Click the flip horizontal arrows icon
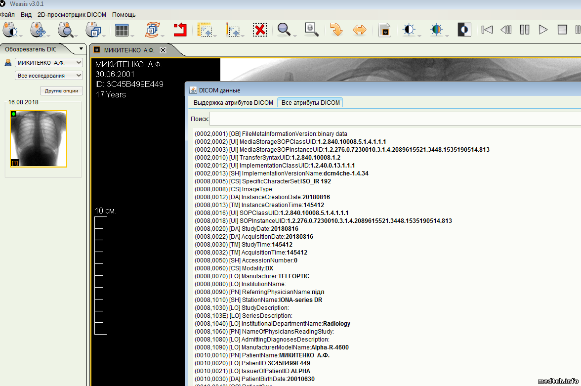Screen dimensions: 581x386 click(x=360, y=30)
